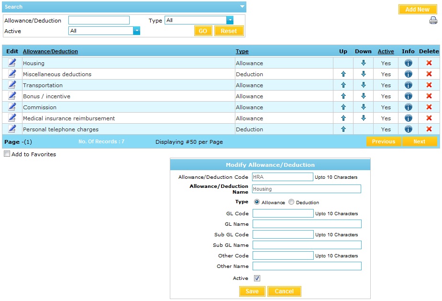Click the GO search button
The image size is (442, 301).
pyautogui.click(x=203, y=31)
